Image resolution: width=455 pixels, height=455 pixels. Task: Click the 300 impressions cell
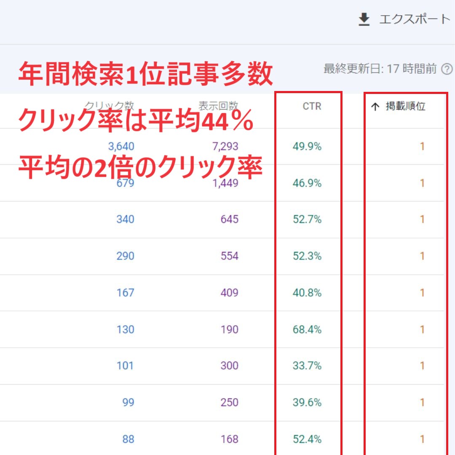229,365
